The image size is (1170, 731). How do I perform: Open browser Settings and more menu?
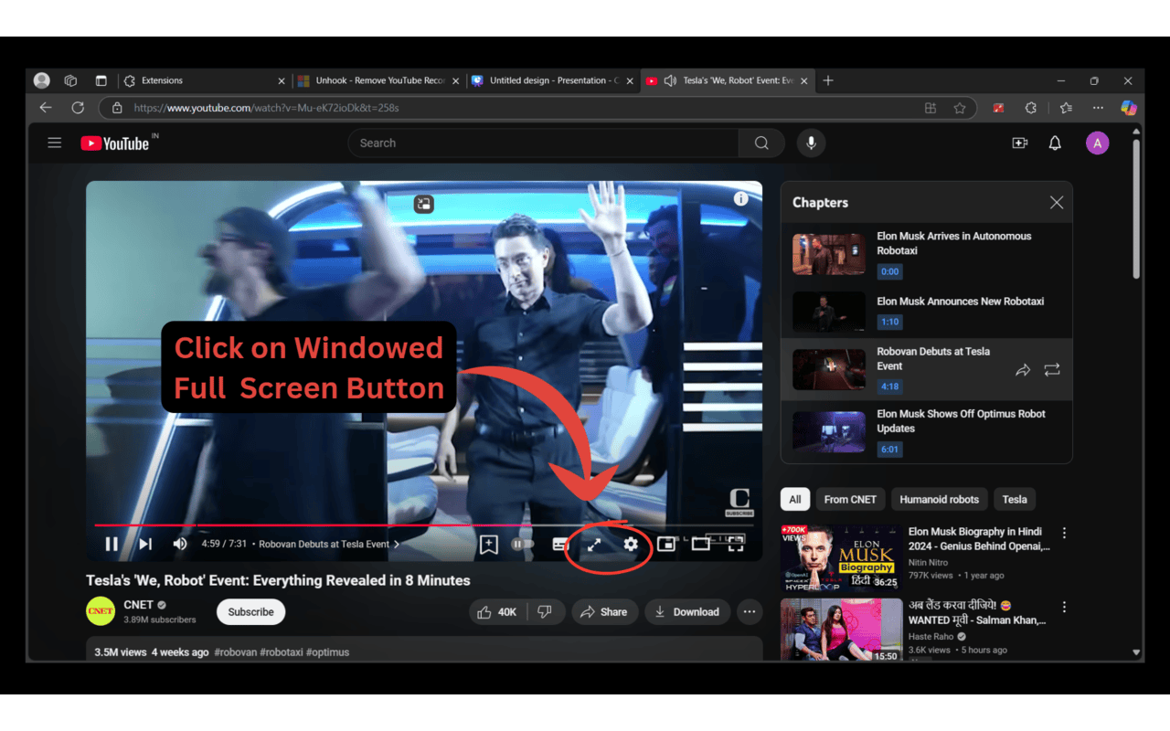[x=1098, y=108]
